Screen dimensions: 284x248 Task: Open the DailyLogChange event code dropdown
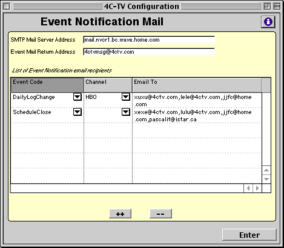[x=78, y=97]
